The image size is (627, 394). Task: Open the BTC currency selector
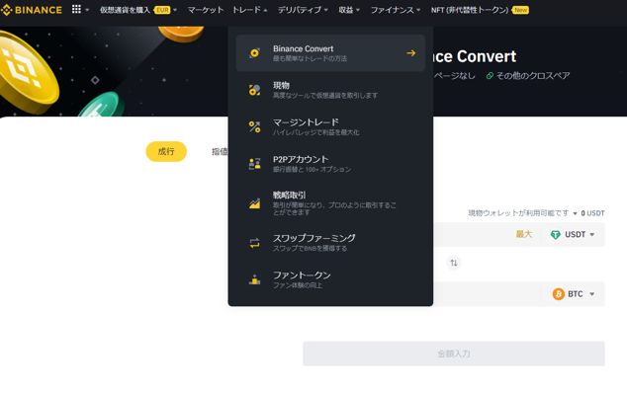click(x=575, y=294)
